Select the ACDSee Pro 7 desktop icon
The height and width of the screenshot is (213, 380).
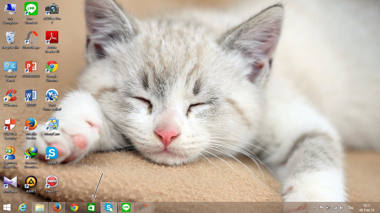coord(52,13)
